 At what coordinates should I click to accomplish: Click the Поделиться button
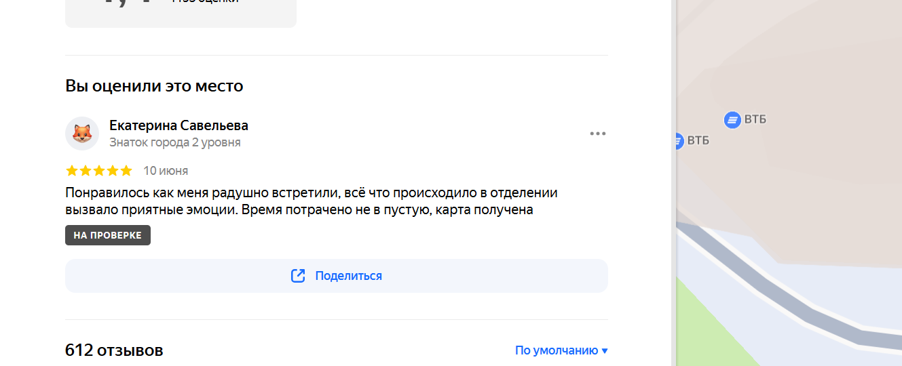[337, 276]
